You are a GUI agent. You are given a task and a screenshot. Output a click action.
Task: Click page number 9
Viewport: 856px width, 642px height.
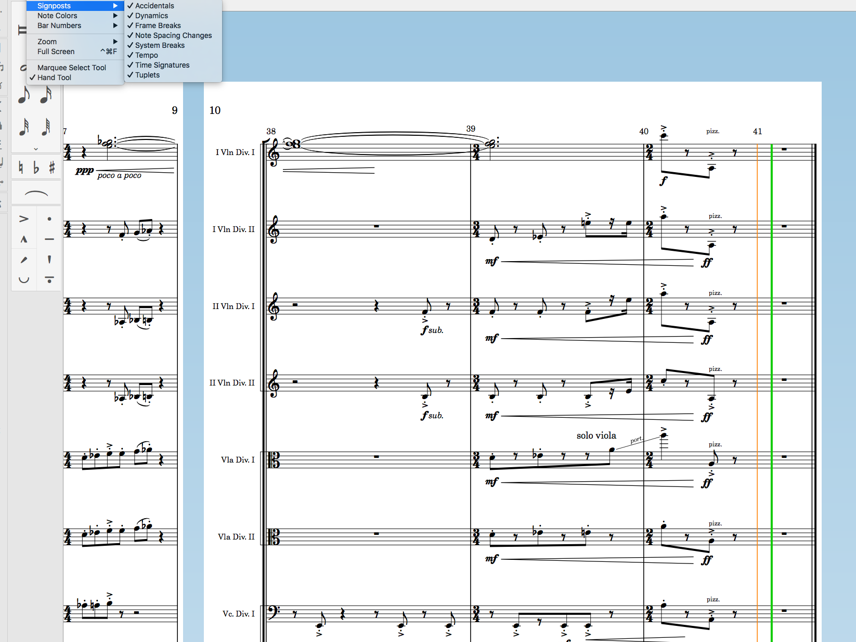175,110
